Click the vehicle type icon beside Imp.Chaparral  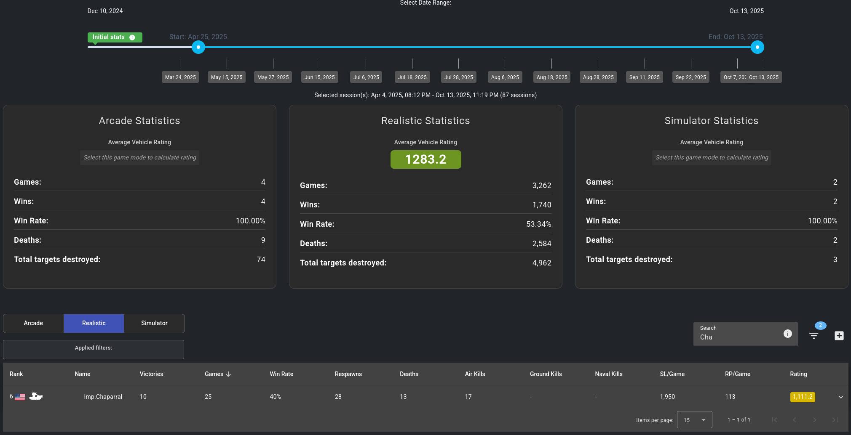pos(36,396)
